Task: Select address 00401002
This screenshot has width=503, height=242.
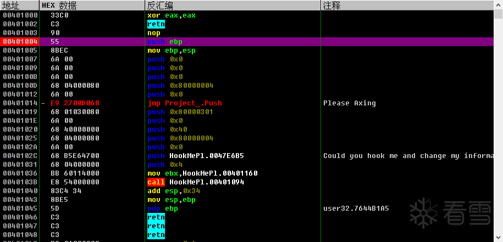Action: pos(20,24)
